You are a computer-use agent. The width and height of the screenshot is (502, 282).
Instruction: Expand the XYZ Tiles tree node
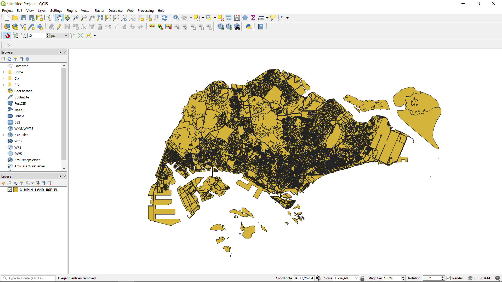click(x=3, y=135)
